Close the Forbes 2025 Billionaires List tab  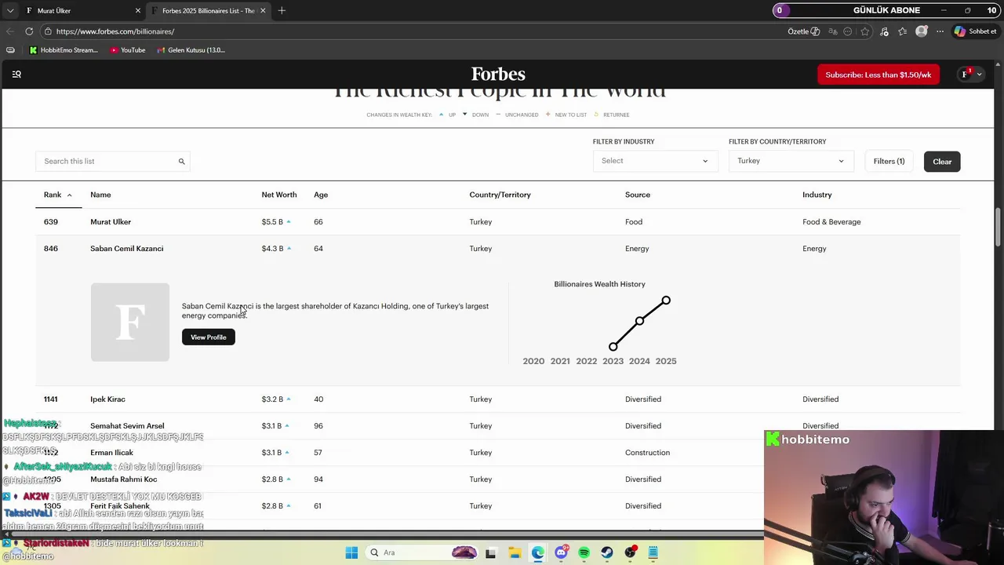click(x=263, y=10)
